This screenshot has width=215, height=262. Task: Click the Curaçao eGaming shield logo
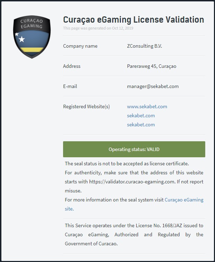32,37
